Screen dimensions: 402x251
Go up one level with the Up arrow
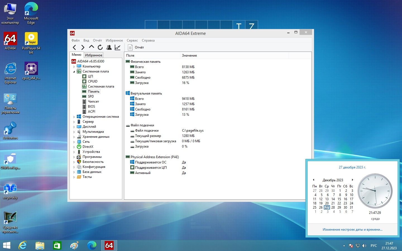[x=91, y=47]
